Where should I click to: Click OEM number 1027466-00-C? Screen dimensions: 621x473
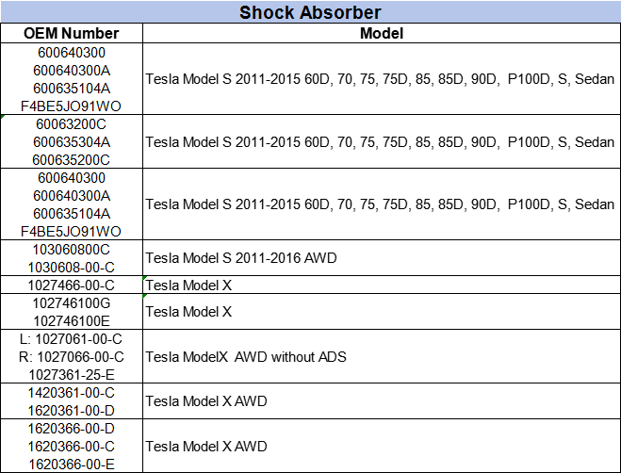point(71,285)
